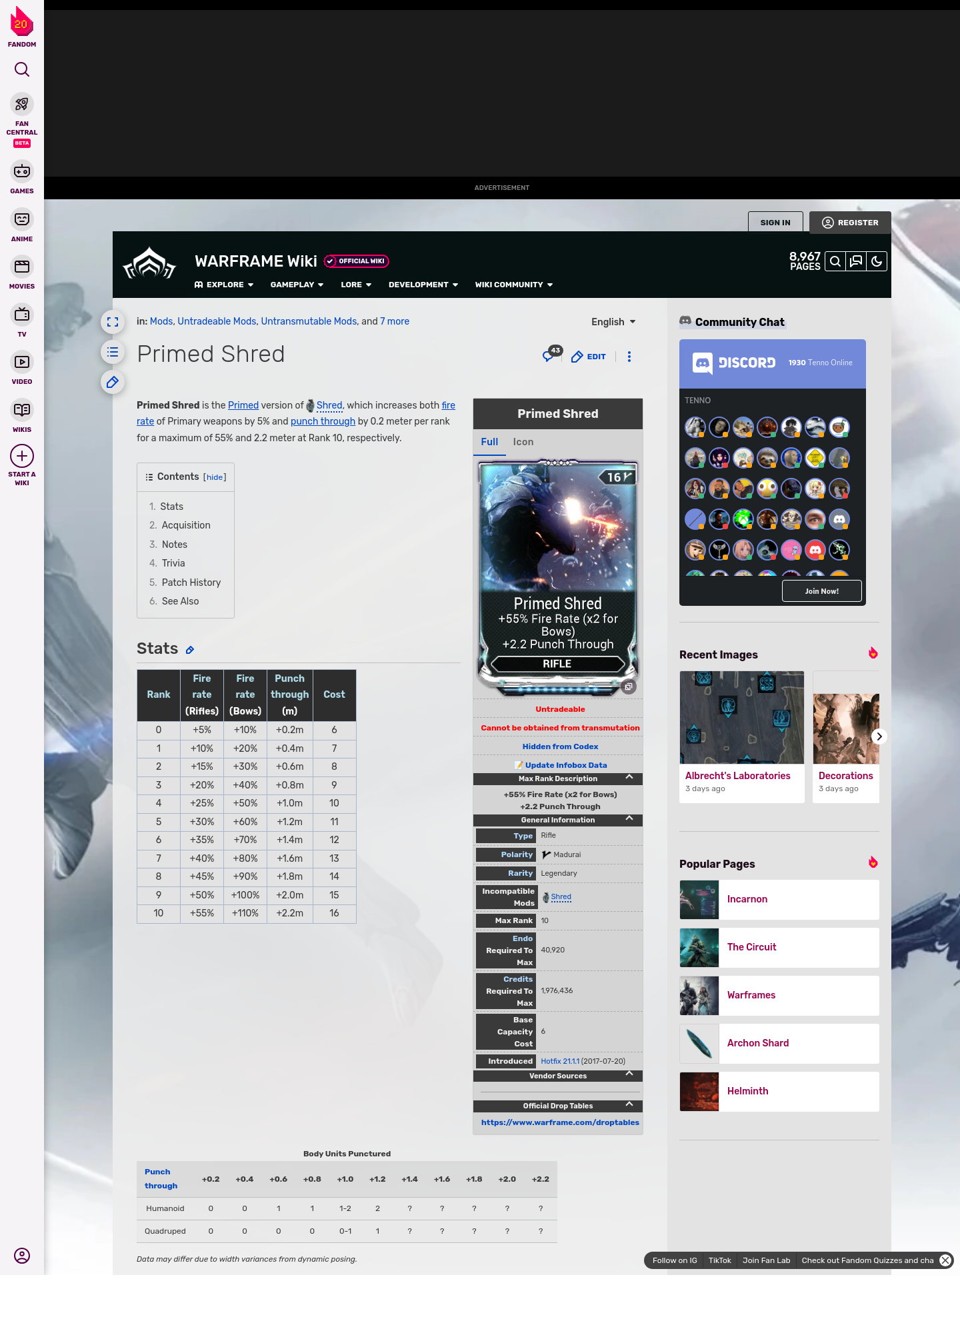Image resolution: width=960 pixels, height=1333 pixels.
Task: Jump to Acquisition in Contents
Action: [x=186, y=525]
